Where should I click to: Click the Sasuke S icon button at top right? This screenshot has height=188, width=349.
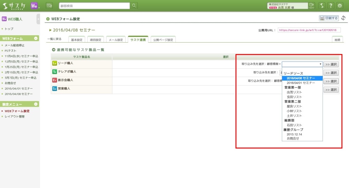click(x=321, y=6)
